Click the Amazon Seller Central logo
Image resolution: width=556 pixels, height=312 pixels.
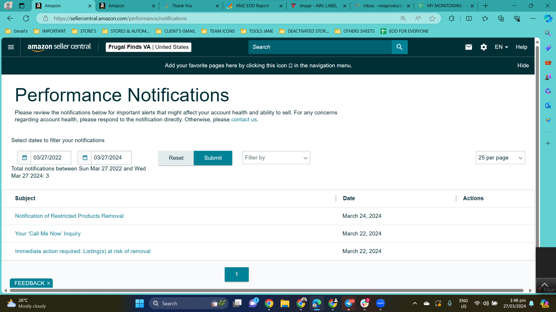pos(59,47)
